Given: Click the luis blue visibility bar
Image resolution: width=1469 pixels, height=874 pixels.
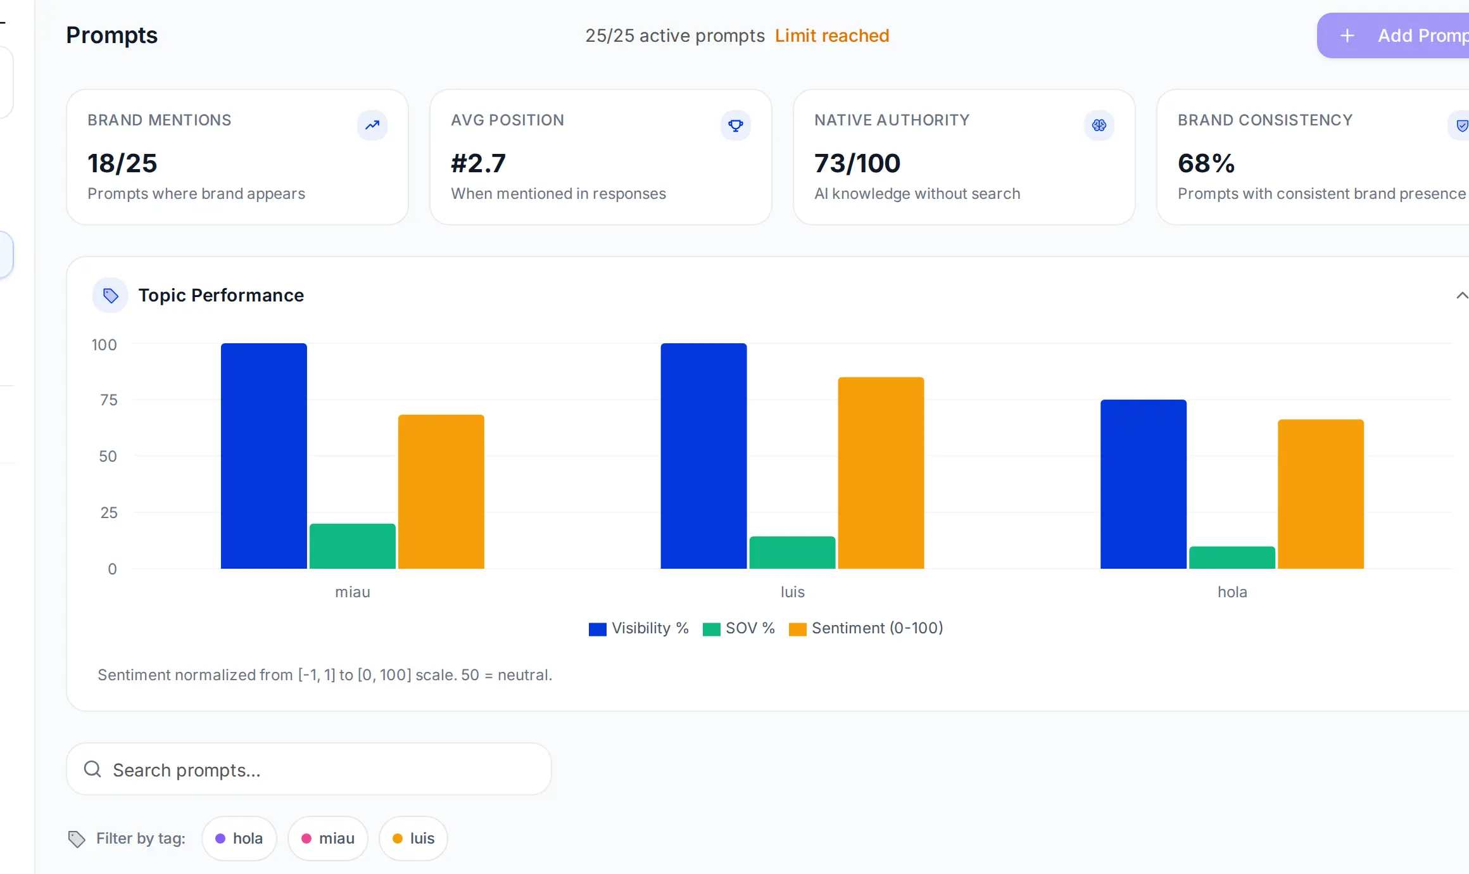Looking at the screenshot, I should coord(703,456).
